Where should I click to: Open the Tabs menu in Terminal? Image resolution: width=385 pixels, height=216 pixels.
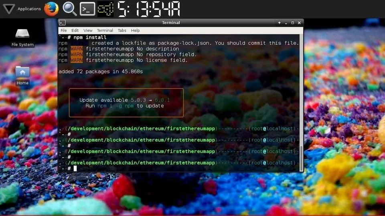click(122, 30)
